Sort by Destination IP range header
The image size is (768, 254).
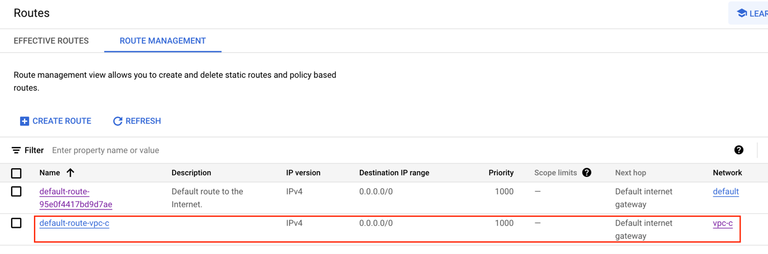[394, 173]
